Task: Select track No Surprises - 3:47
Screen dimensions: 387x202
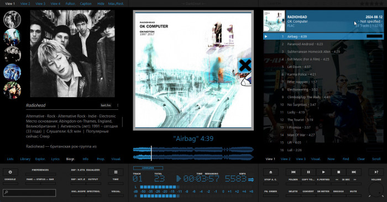Action: [323, 105]
